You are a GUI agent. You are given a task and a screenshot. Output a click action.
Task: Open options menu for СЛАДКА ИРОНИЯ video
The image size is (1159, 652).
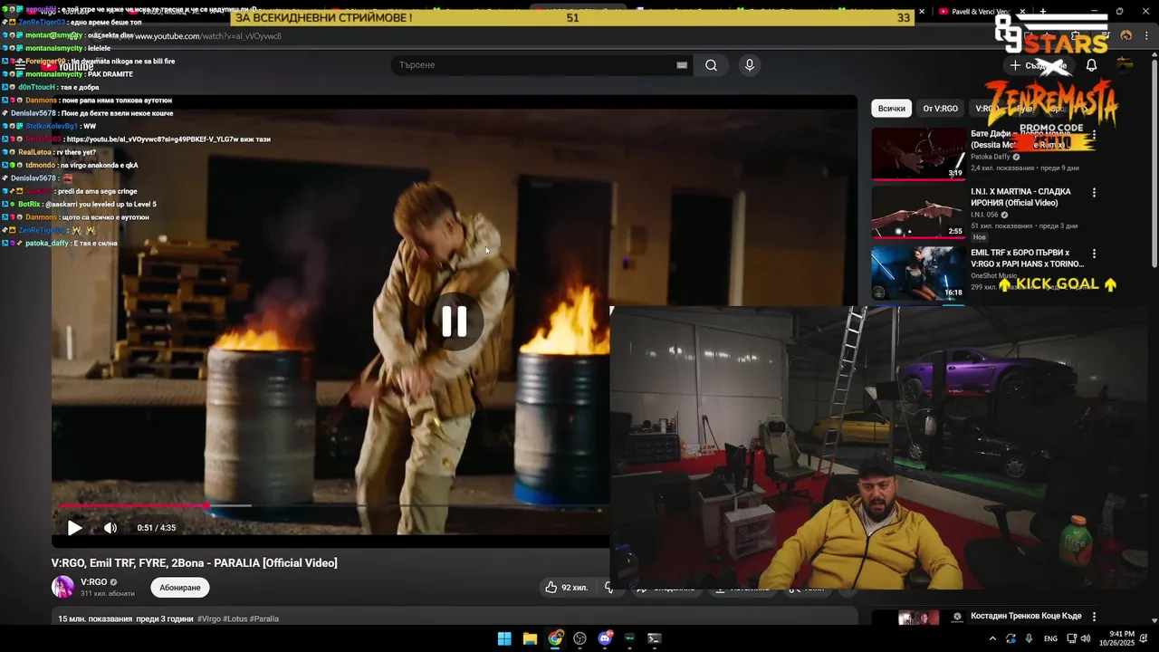tap(1094, 193)
